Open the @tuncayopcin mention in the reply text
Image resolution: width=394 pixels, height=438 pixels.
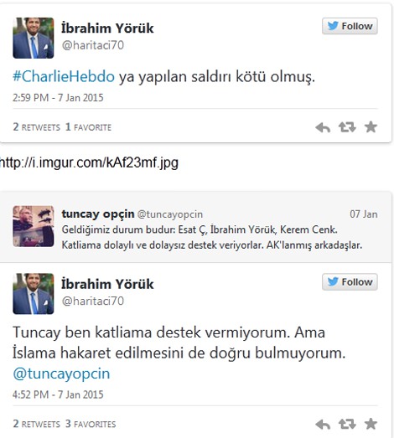(61, 374)
